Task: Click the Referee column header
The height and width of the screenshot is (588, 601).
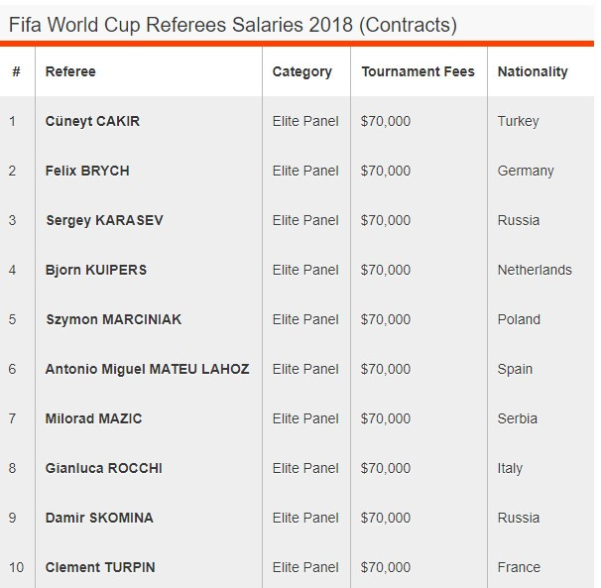Action: [70, 71]
